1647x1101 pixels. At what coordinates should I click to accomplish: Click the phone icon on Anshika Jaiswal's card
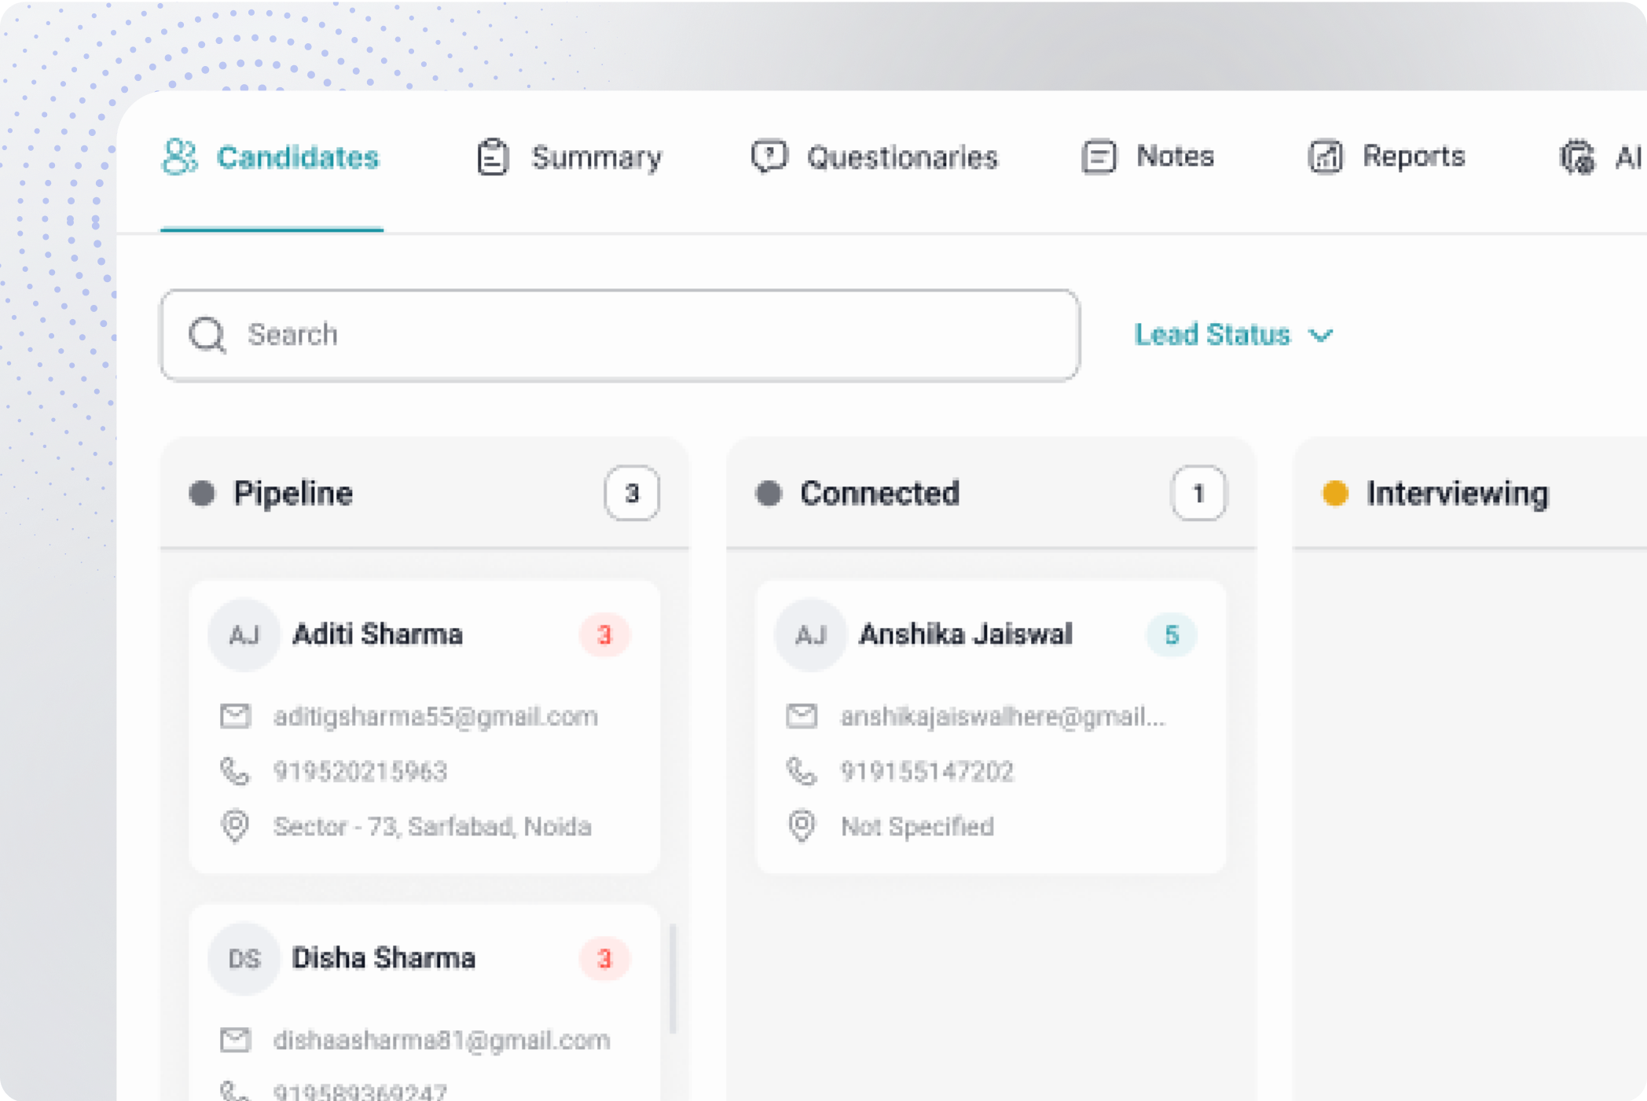[x=801, y=771]
